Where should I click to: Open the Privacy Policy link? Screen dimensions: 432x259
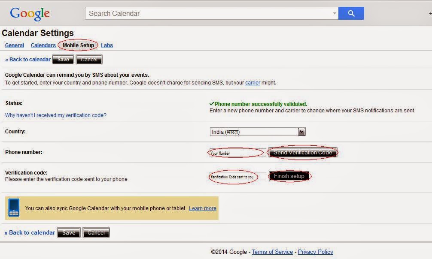click(316, 252)
